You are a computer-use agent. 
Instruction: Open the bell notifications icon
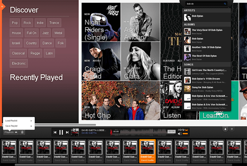click(x=225, y=129)
